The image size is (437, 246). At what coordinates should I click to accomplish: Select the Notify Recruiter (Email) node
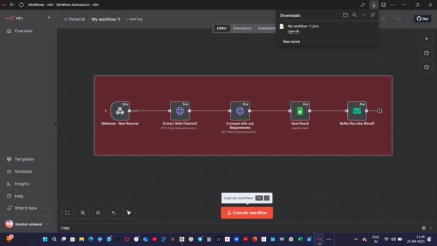(357, 111)
